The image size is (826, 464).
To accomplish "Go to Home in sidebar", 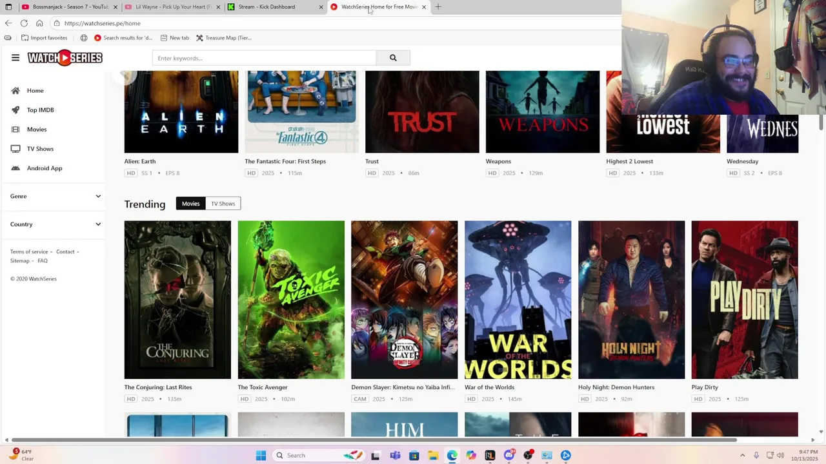I will coord(35,91).
